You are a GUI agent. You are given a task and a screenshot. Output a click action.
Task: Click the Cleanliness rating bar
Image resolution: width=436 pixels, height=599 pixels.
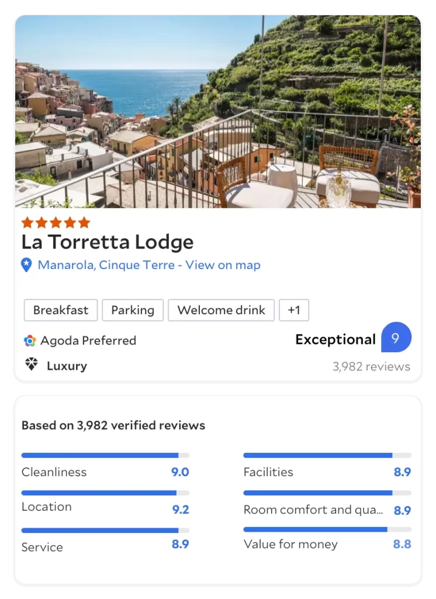(105, 455)
